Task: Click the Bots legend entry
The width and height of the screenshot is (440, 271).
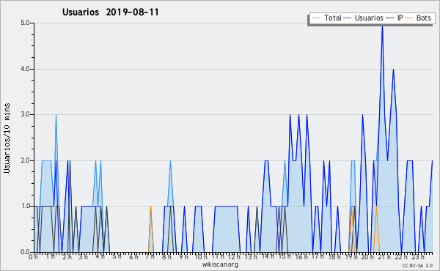Action: click(418, 18)
